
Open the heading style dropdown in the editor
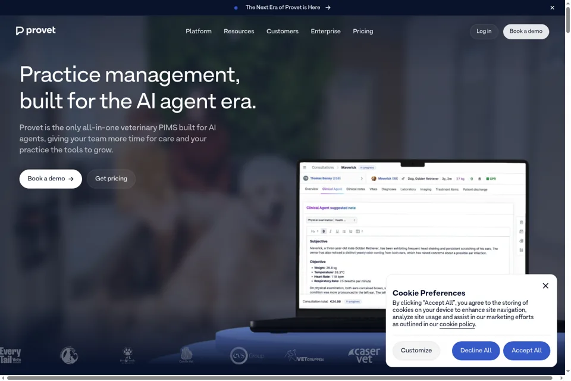pos(314,231)
